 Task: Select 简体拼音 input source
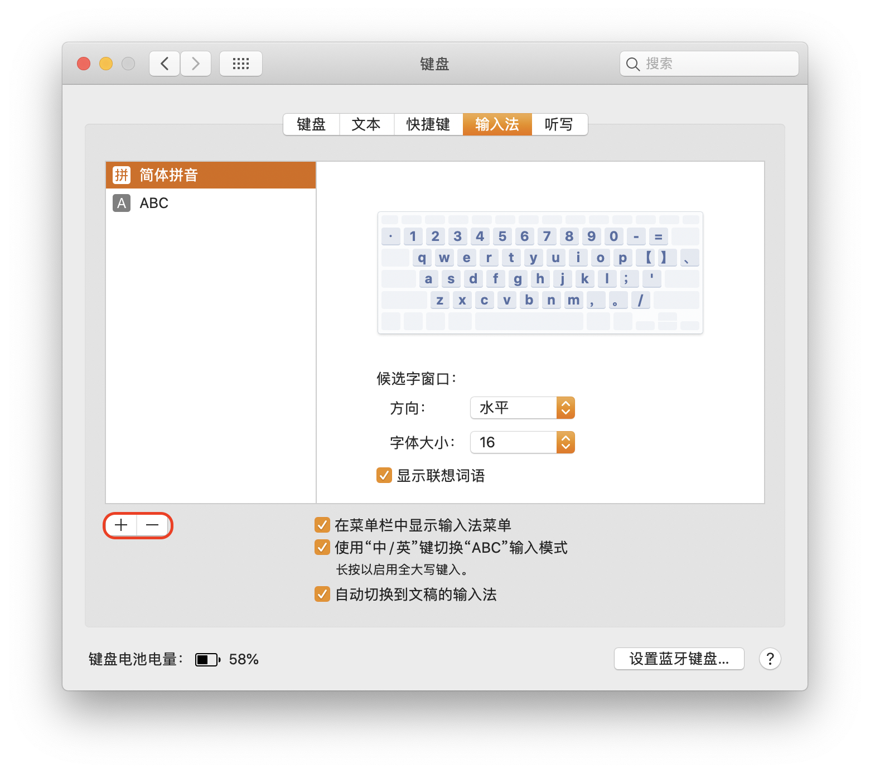(211, 175)
